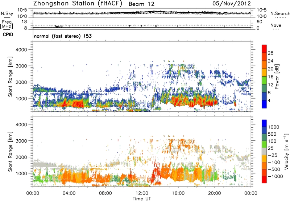
Task: Click the 'Beam 12' label
Action: tap(141, 4)
